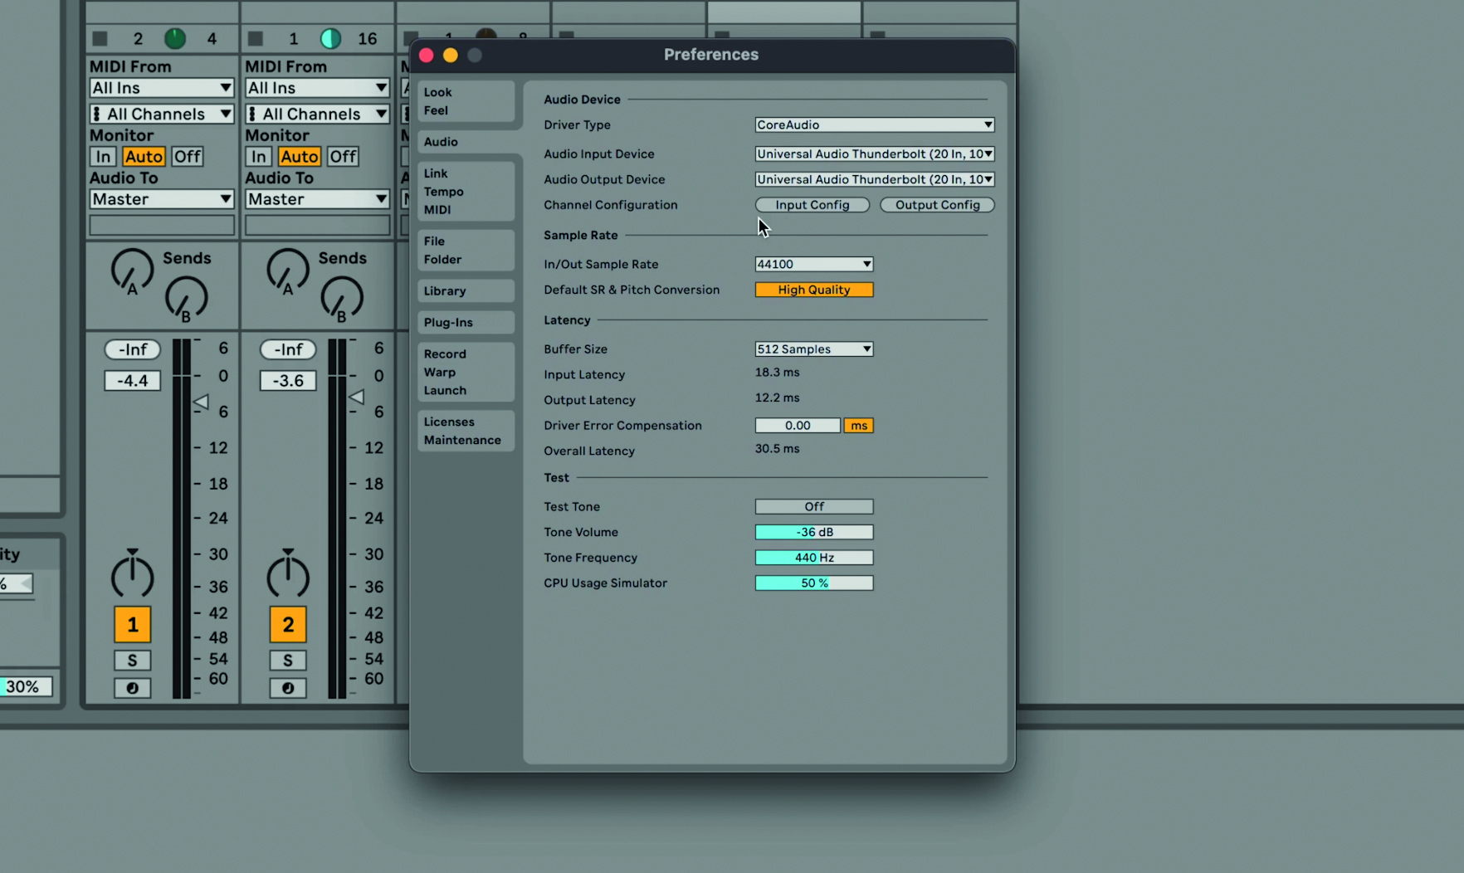Toggle High Quality SR & Pitch Conversion
The height and width of the screenshot is (873, 1464).
coord(814,290)
